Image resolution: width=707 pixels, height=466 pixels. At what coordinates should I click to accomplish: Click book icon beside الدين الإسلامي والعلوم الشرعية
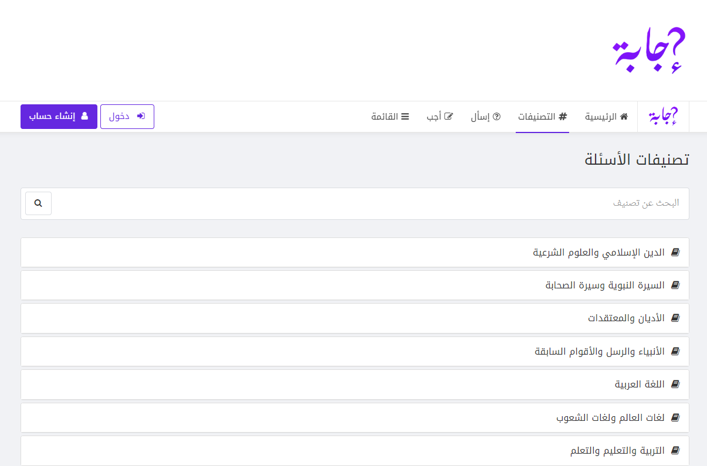point(675,253)
